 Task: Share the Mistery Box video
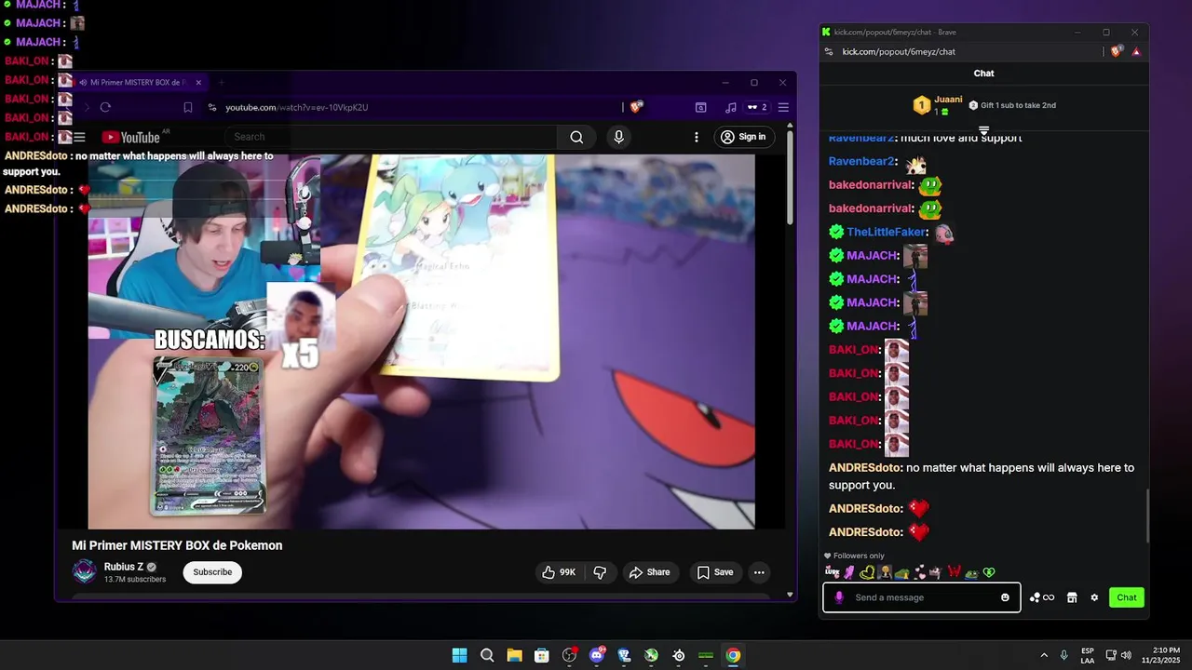point(649,572)
